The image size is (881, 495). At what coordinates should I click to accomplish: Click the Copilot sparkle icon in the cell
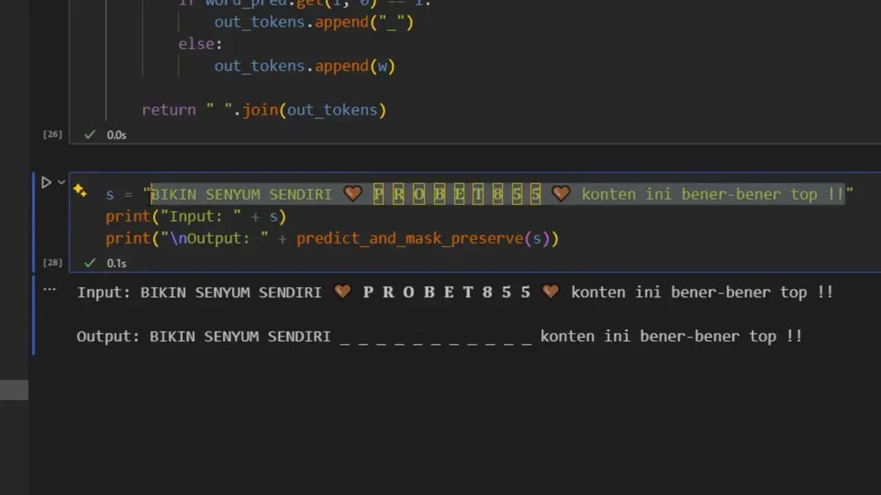point(80,191)
